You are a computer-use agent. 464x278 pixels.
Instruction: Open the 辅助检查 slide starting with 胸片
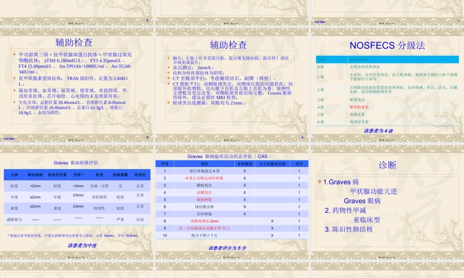(232, 85)
